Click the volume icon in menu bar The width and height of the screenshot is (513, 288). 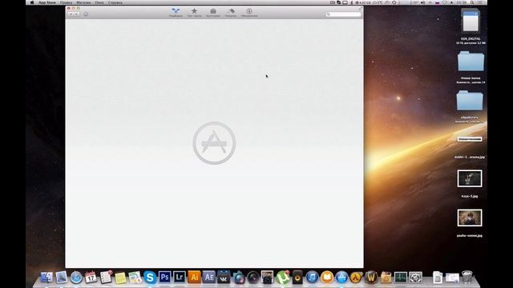[x=422, y=2]
